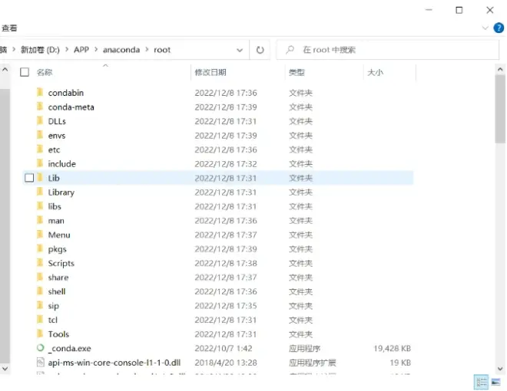Select the Menu folder icon
This screenshot has height=391, width=507.
(40, 235)
